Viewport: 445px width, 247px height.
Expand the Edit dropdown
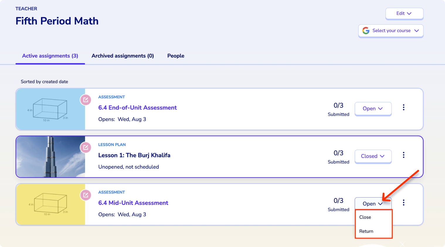404,13
